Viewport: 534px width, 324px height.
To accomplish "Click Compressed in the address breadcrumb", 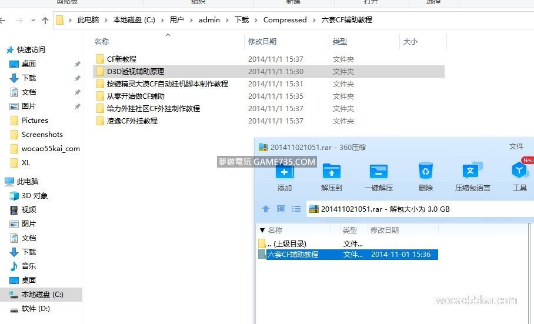I will coord(285,20).
